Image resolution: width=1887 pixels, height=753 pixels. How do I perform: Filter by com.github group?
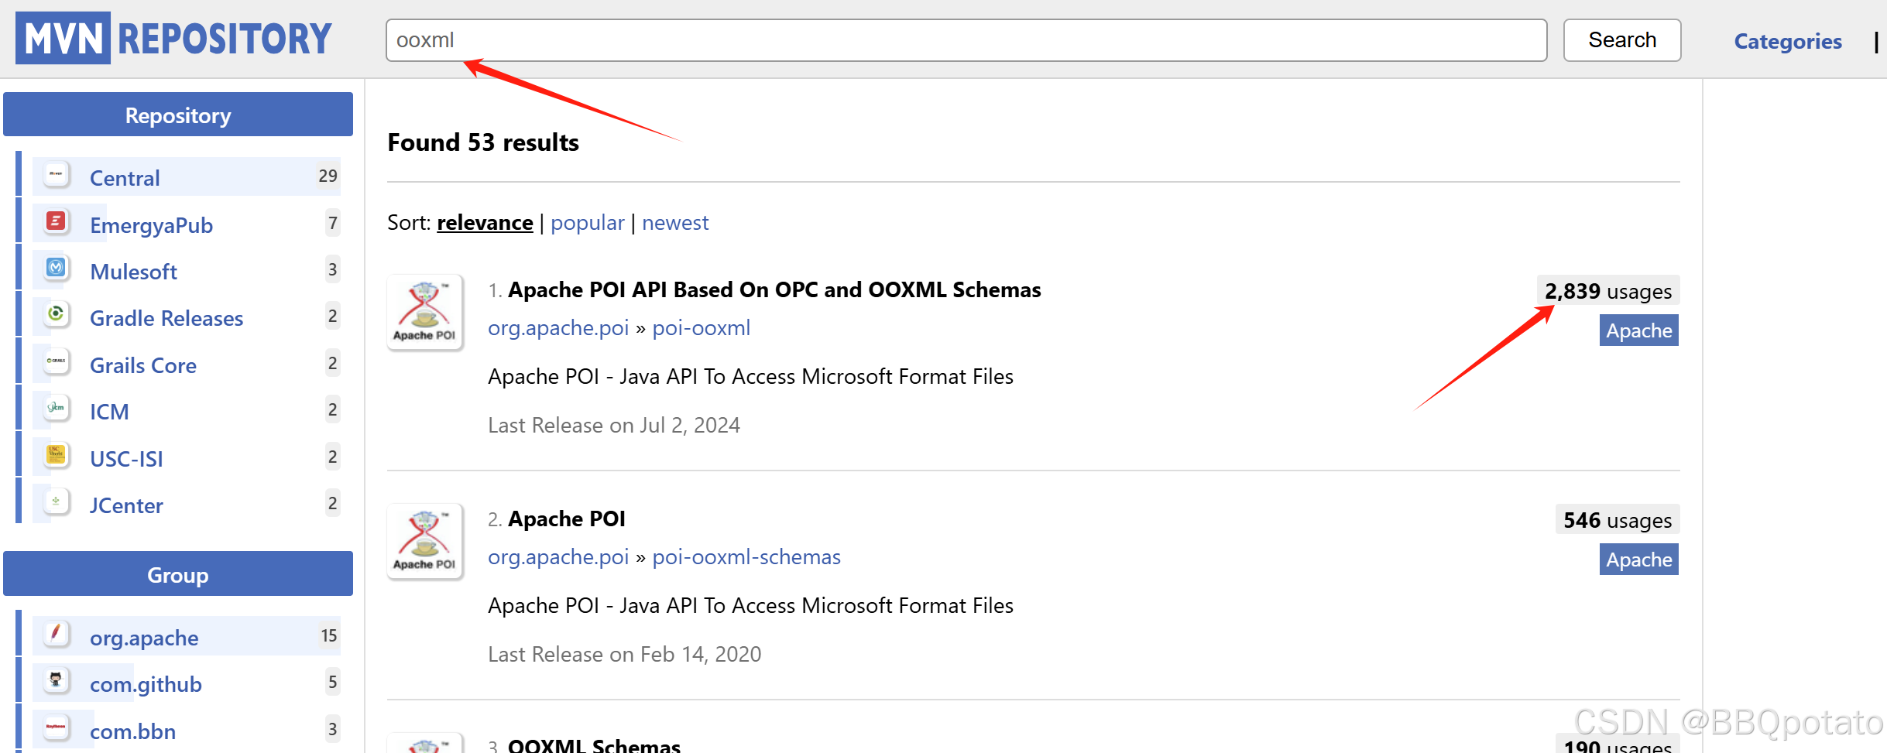point(146,684)
